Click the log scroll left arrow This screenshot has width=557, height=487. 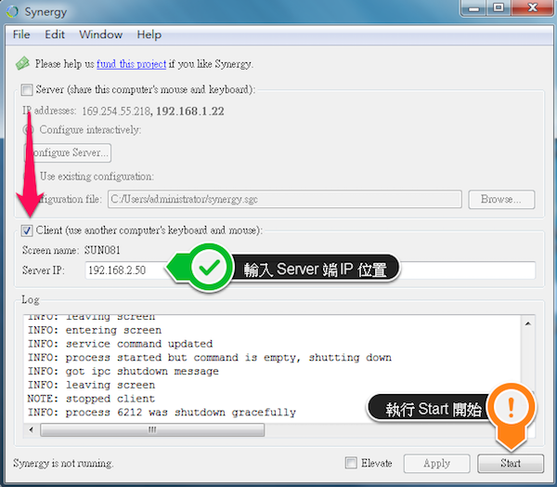[32, 429]
